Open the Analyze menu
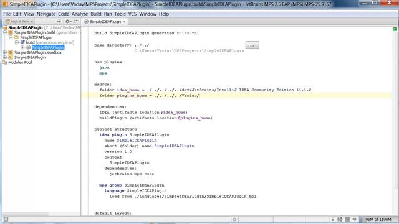The image size is (399, 224). click(80, 14)
